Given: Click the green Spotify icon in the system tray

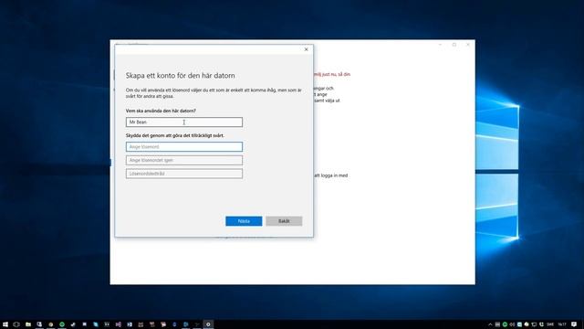Looking at the screenshot, I should tap(505, 324).
